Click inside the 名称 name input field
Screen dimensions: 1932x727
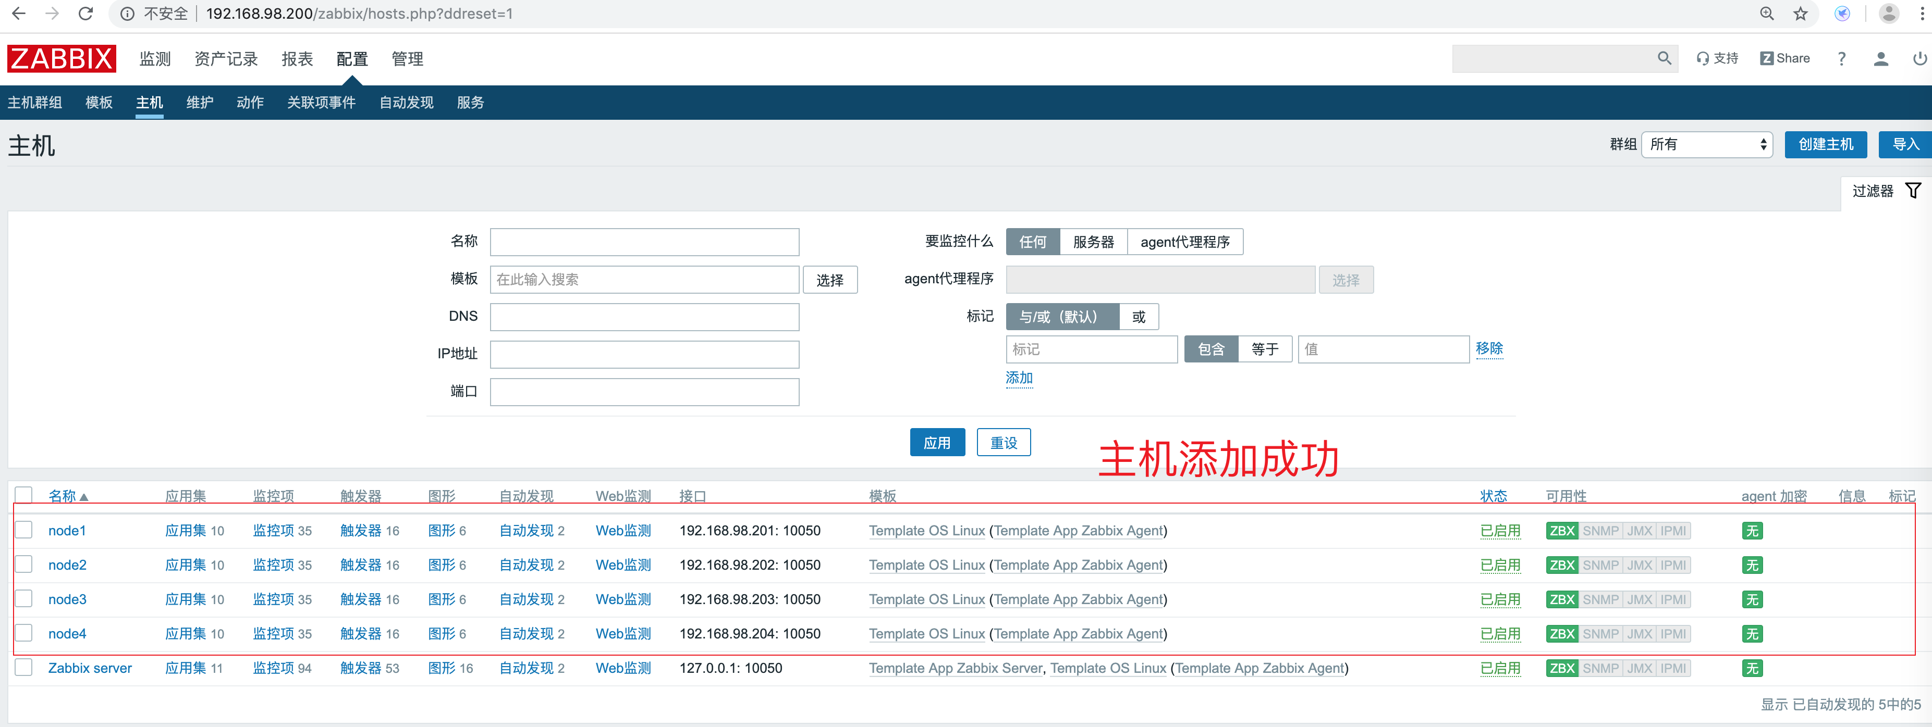pyautogui.click(x=643, y=241)
